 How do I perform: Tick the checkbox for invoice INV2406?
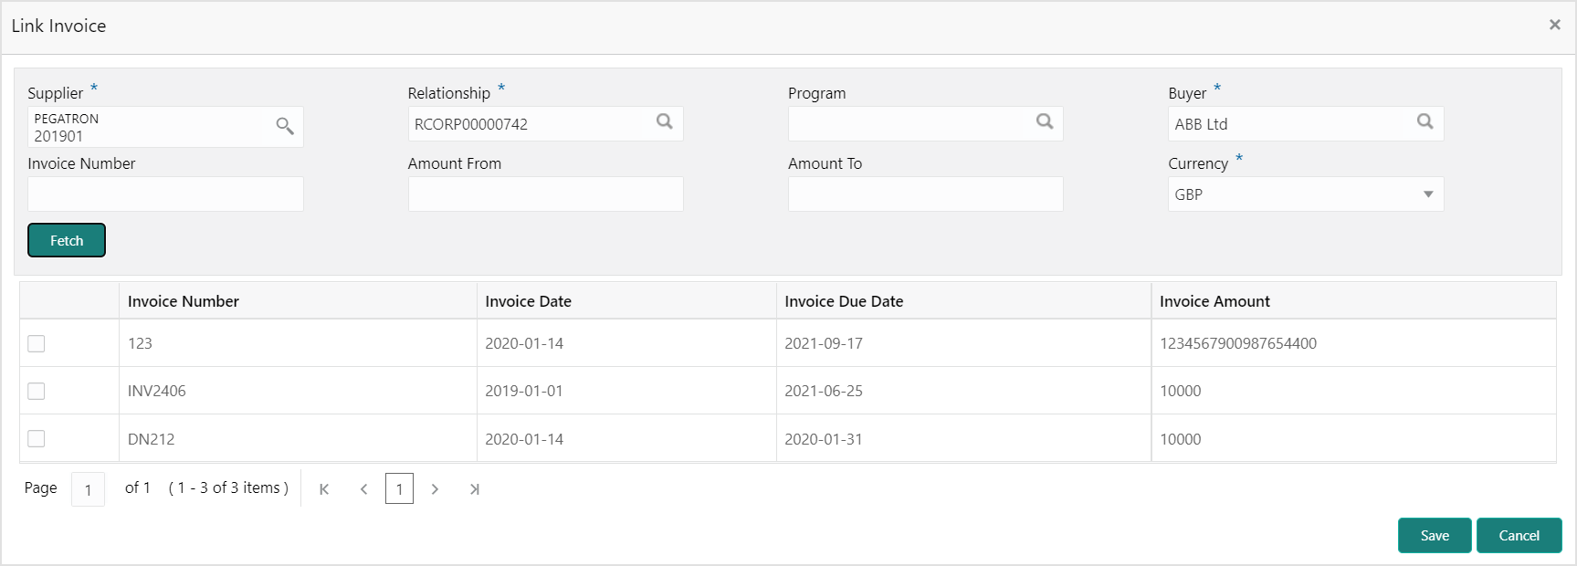pyautogui.click(x=37, y=391)
